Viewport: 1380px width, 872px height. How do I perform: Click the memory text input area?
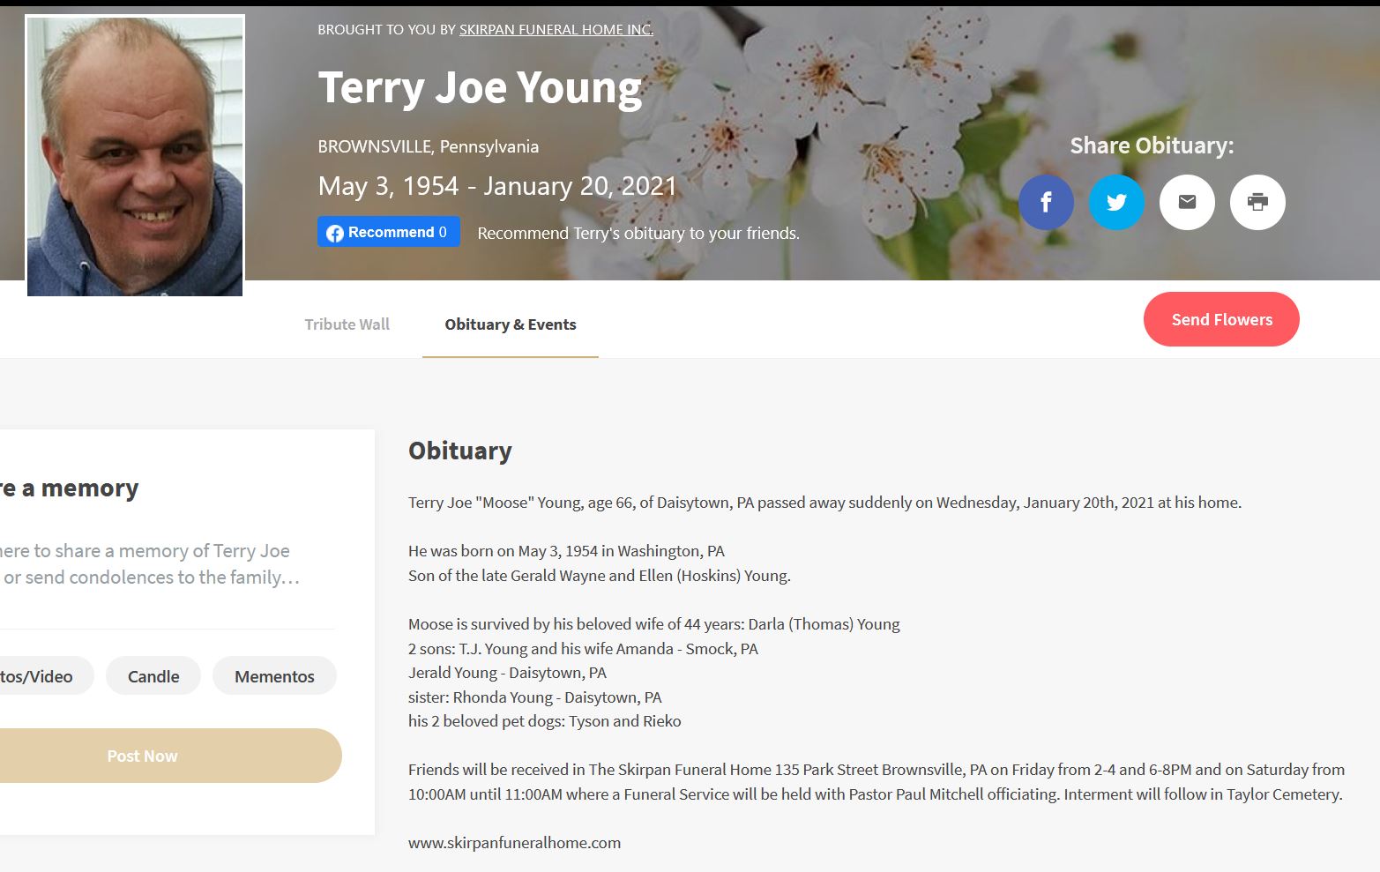pos(150,564)
